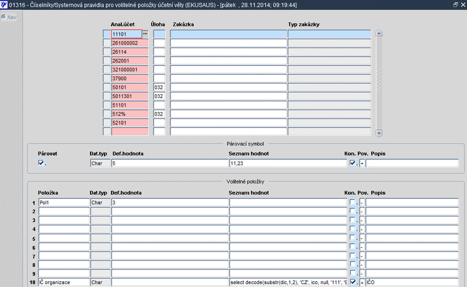Screen dimensions: 467x287
Task: Click Nav label in left panel
Action: coord(12,17)
